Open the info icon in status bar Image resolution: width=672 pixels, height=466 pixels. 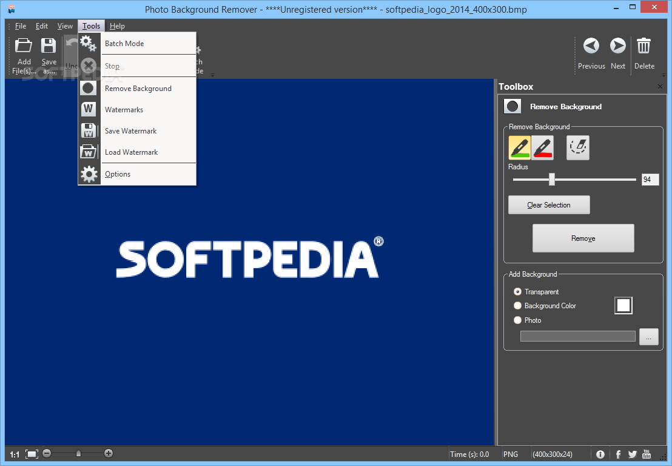pos(600,454)
